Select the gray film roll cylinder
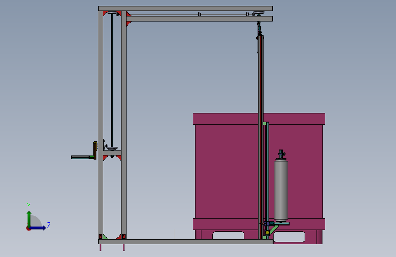 coord(281,190)
